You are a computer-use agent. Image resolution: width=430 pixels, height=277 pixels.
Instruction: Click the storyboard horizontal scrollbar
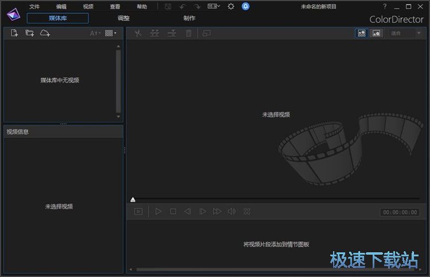point(275,270)
